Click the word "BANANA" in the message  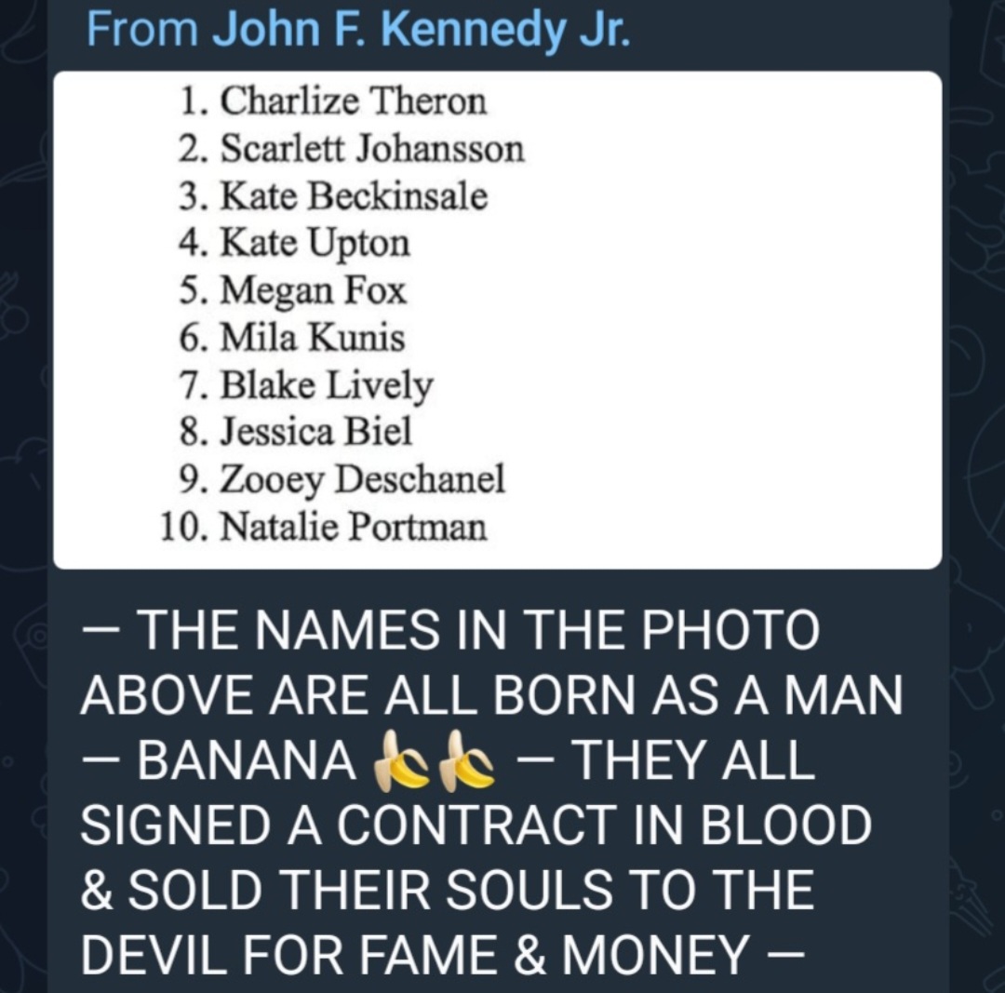pyautogui.click(x=248, y=762)
